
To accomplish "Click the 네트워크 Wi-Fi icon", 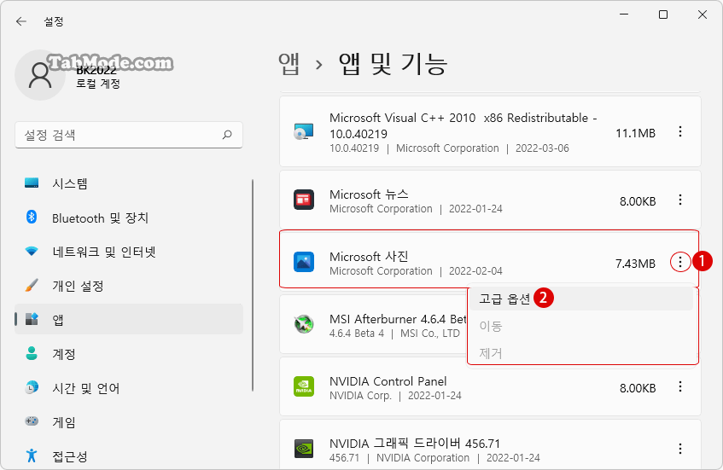I will pyautogui.click(x=32, y=251).
